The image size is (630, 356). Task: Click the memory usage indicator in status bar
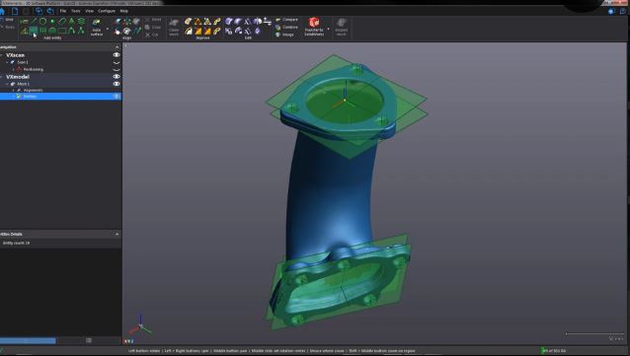coord(553,351)
